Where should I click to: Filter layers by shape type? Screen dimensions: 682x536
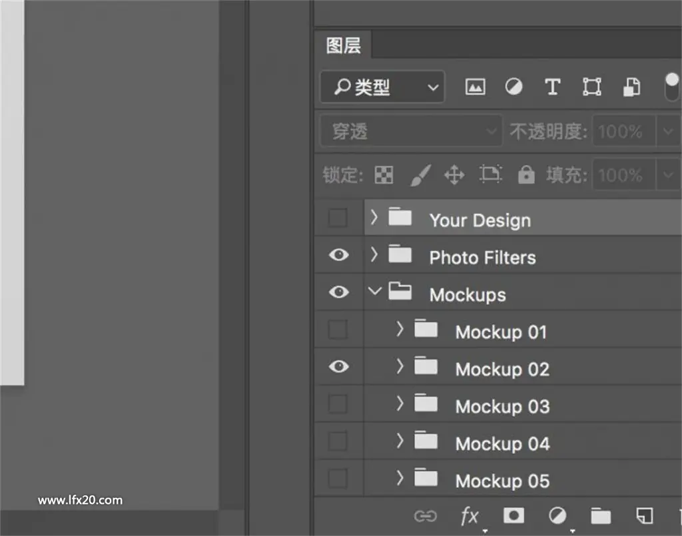[592, 87]
